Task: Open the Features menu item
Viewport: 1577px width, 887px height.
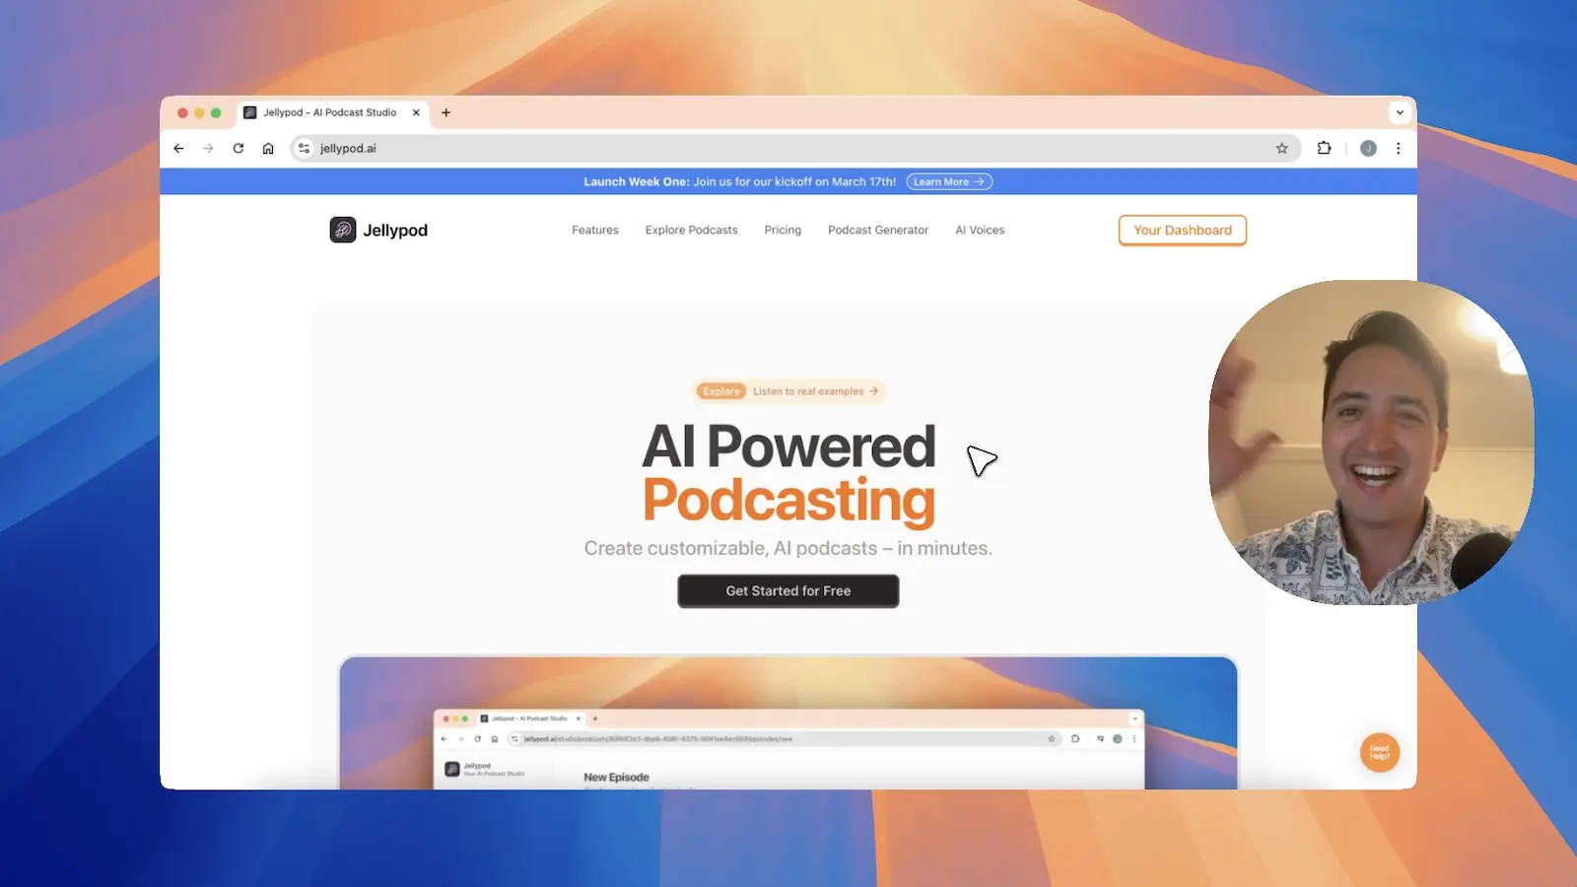Action: point(595,230)
